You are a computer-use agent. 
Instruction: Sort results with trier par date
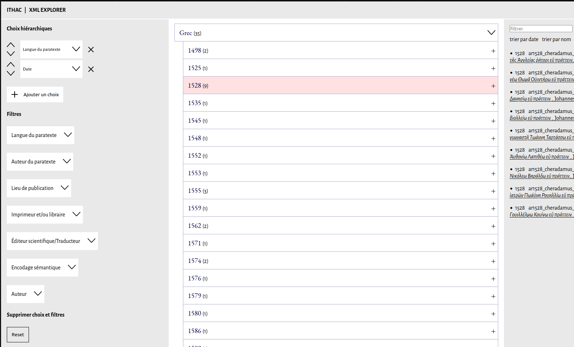(524, 39)
